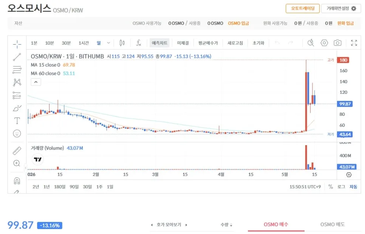Click the KRW deposit (원화 입금) link

[x=345, y=23]
